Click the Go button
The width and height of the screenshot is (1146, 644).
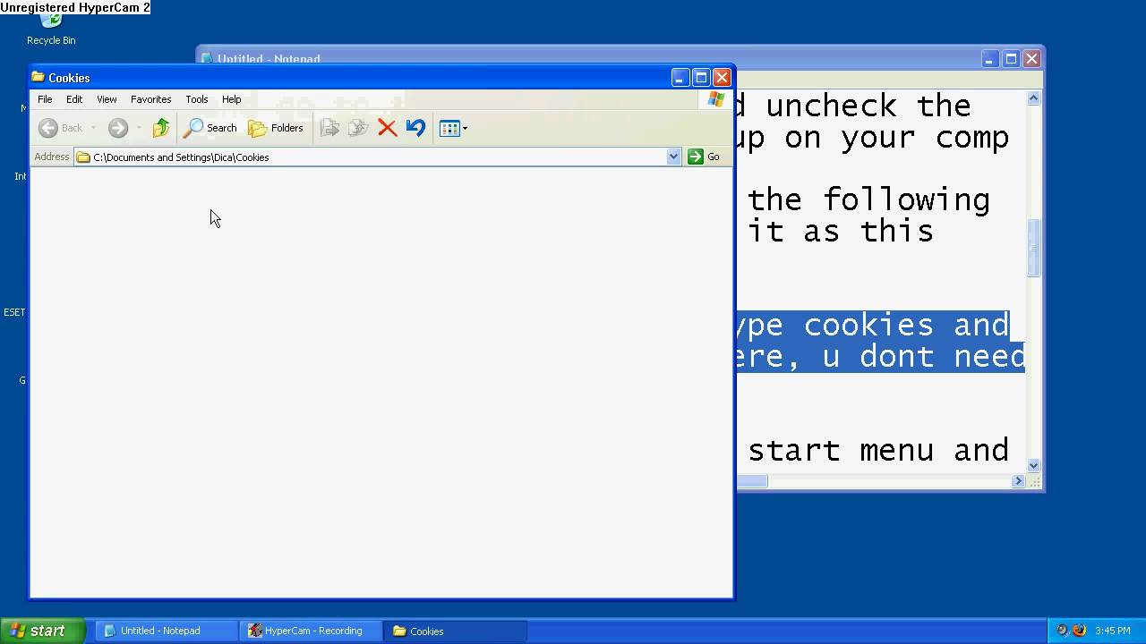pyautogui.click(x=704, y=157)
